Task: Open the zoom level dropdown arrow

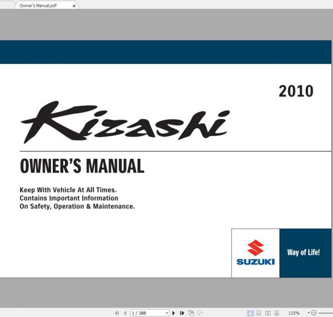Action: pyautogui.click(x=309, y=313)
